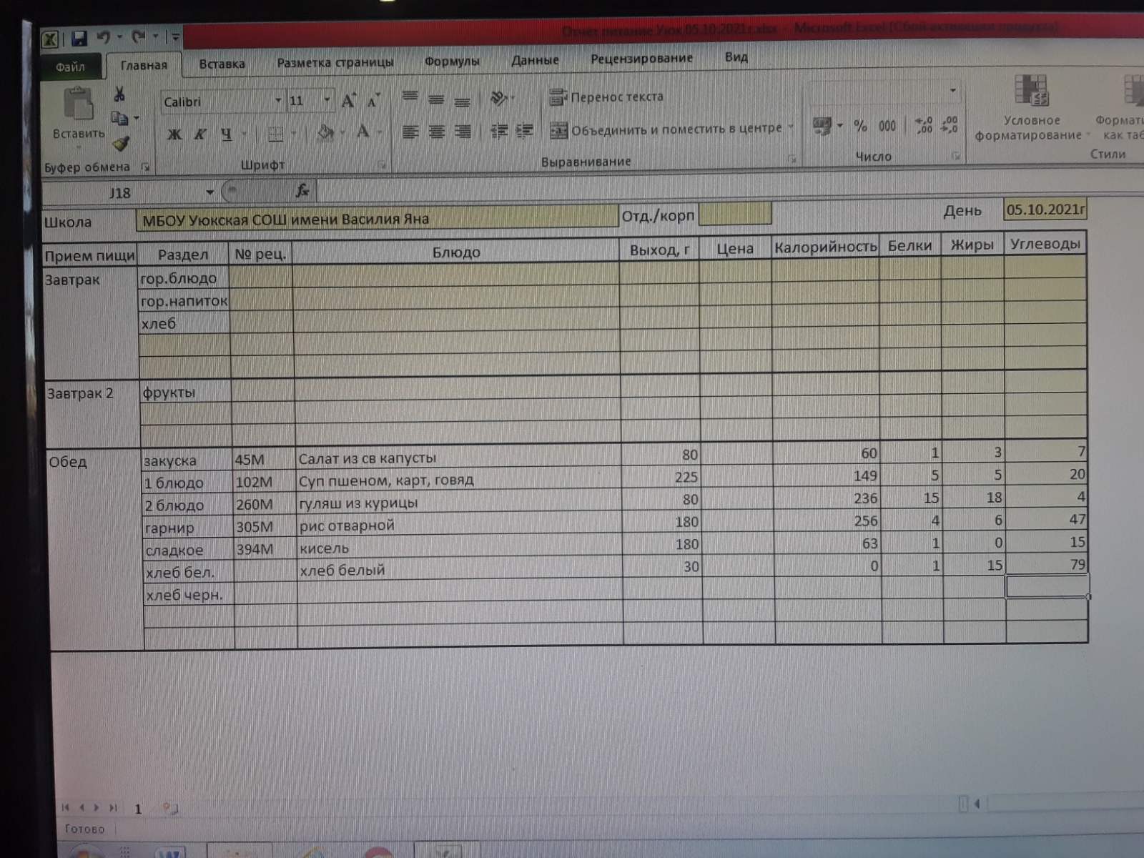Click the Center text alignment icon
Viewport: 1144px width, 858px height.
pyautogui.click(x=436, y=132)
